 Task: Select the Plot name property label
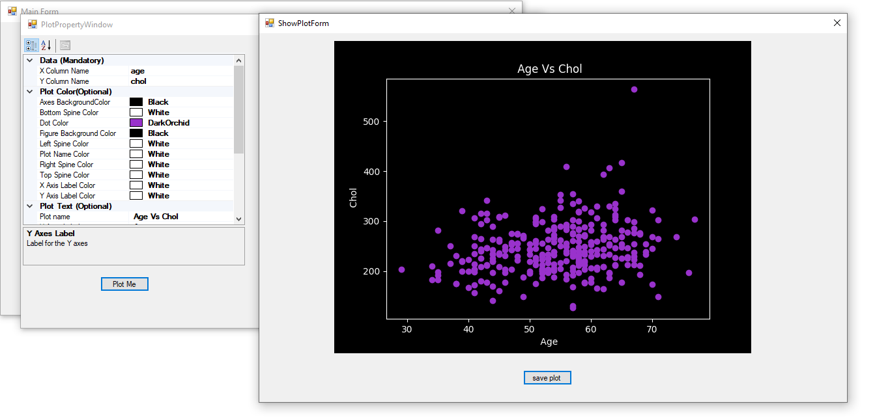[x=55, y=217]
